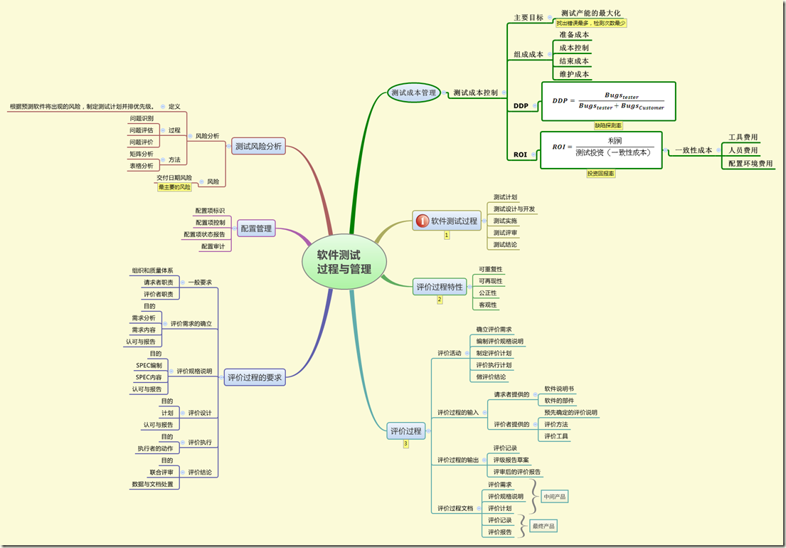Image resolution: width=786 pixels, height=548 pixels.
Task: Click the 配置环境费用 subtopic
Action: pyautogui.click(x=750, y=164)
